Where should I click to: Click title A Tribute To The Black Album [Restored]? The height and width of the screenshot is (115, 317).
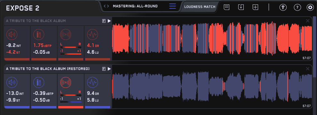coord(48,69)
